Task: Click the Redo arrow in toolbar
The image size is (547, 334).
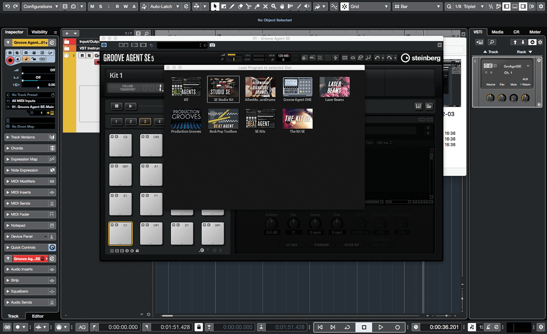Action: [15, 7]
